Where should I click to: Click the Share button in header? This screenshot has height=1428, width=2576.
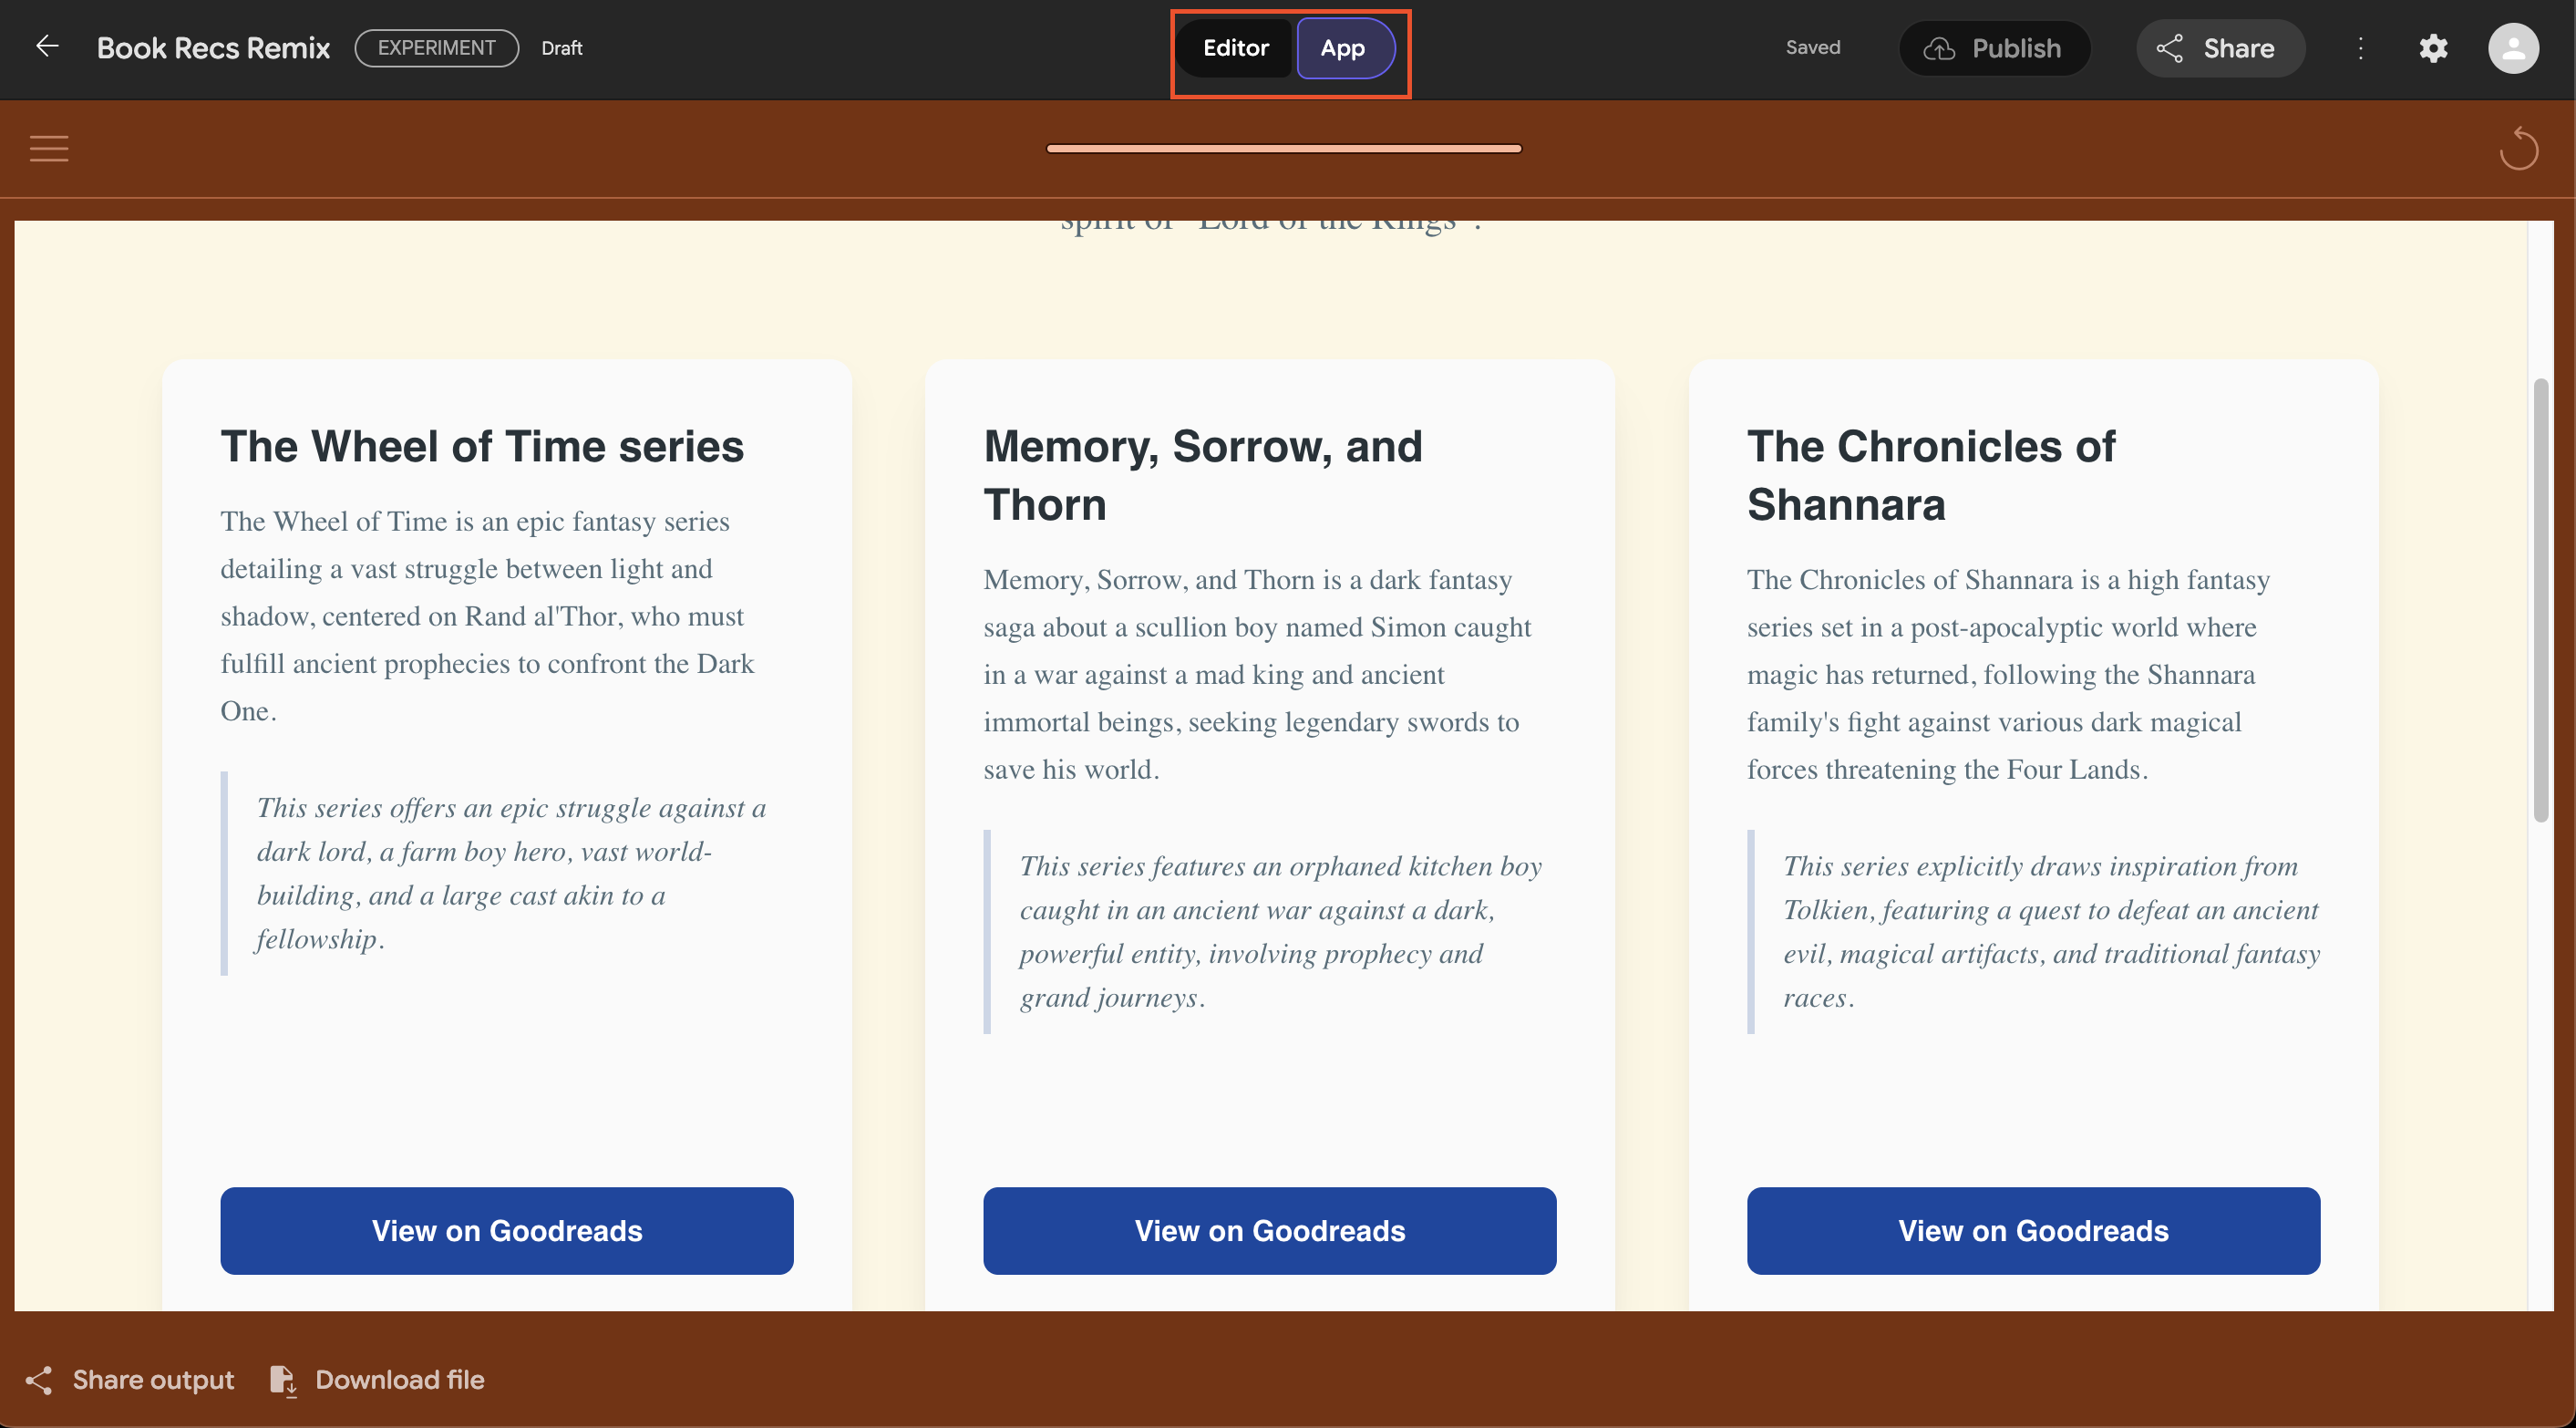tap(2220, 48)
